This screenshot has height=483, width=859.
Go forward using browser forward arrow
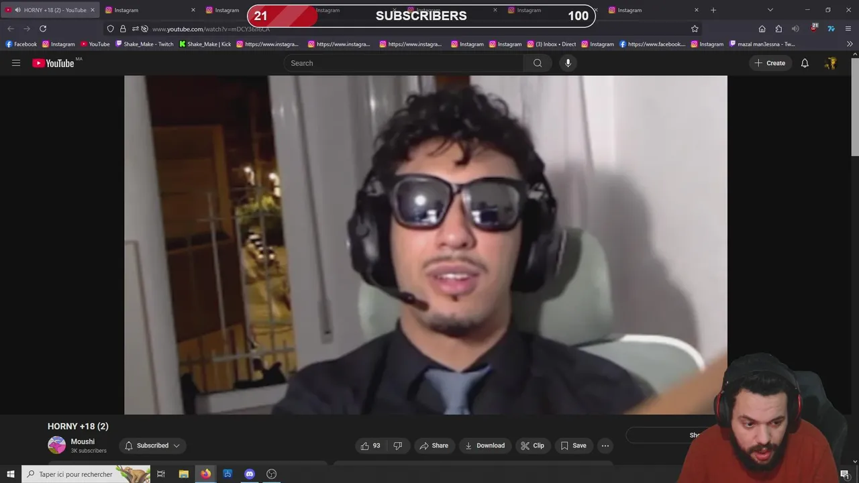27,29
